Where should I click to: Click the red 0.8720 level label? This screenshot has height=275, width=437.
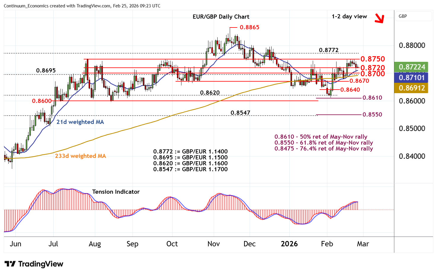pos(372,68)
